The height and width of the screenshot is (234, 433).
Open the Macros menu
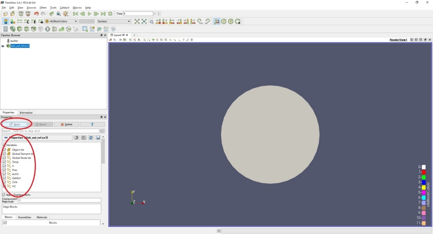tap(77, 8)
